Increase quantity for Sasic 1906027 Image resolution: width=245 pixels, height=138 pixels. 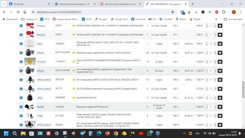coord(215,44)
